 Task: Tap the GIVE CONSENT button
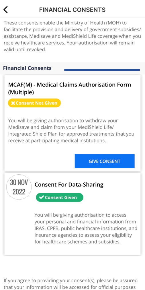pyautogui.click(x=104, y=161)
